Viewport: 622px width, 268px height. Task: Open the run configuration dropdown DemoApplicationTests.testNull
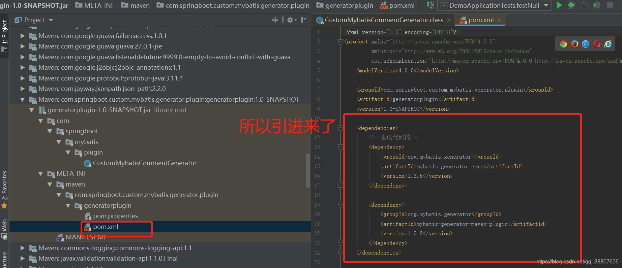tap(494, 5)
